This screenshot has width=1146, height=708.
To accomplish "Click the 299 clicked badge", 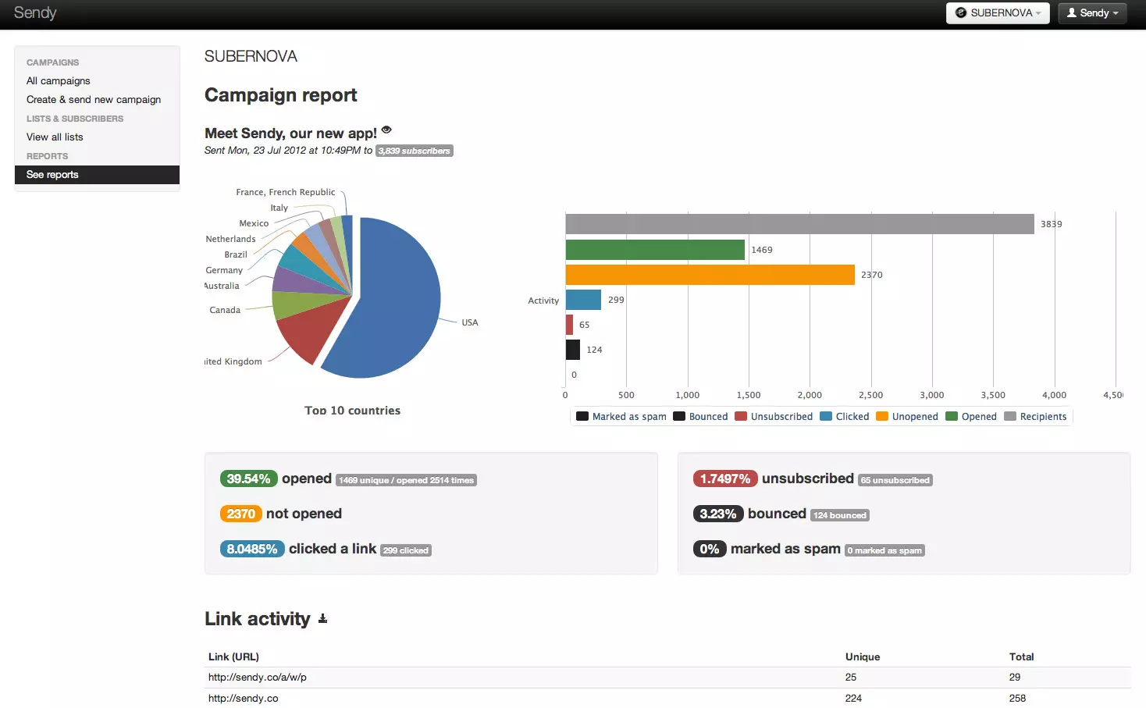I will pos(406,550).
